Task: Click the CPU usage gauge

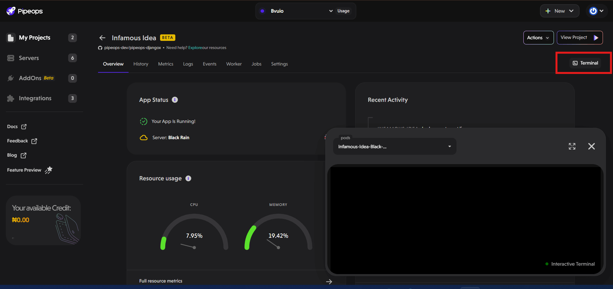Action: (194, 232)
